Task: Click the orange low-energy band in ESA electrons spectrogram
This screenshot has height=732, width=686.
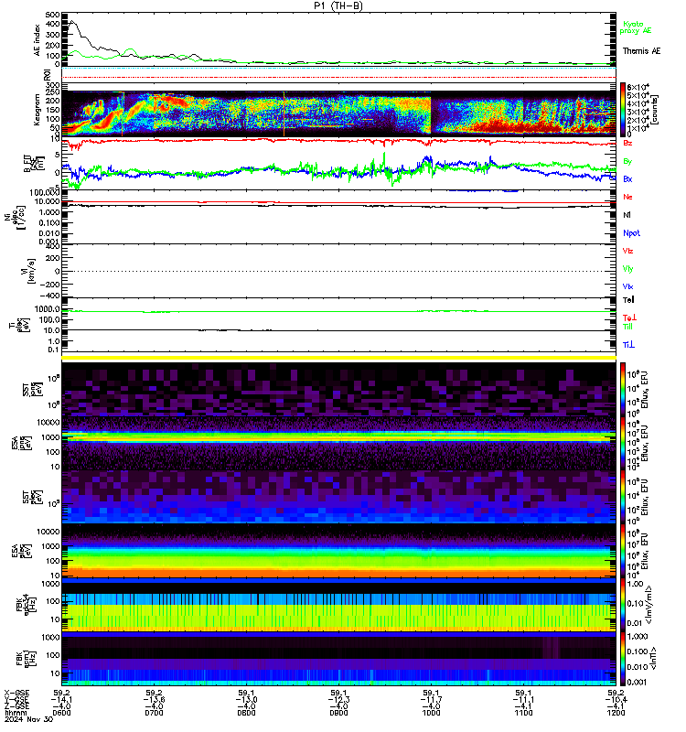Action: [x=338, y=573]
